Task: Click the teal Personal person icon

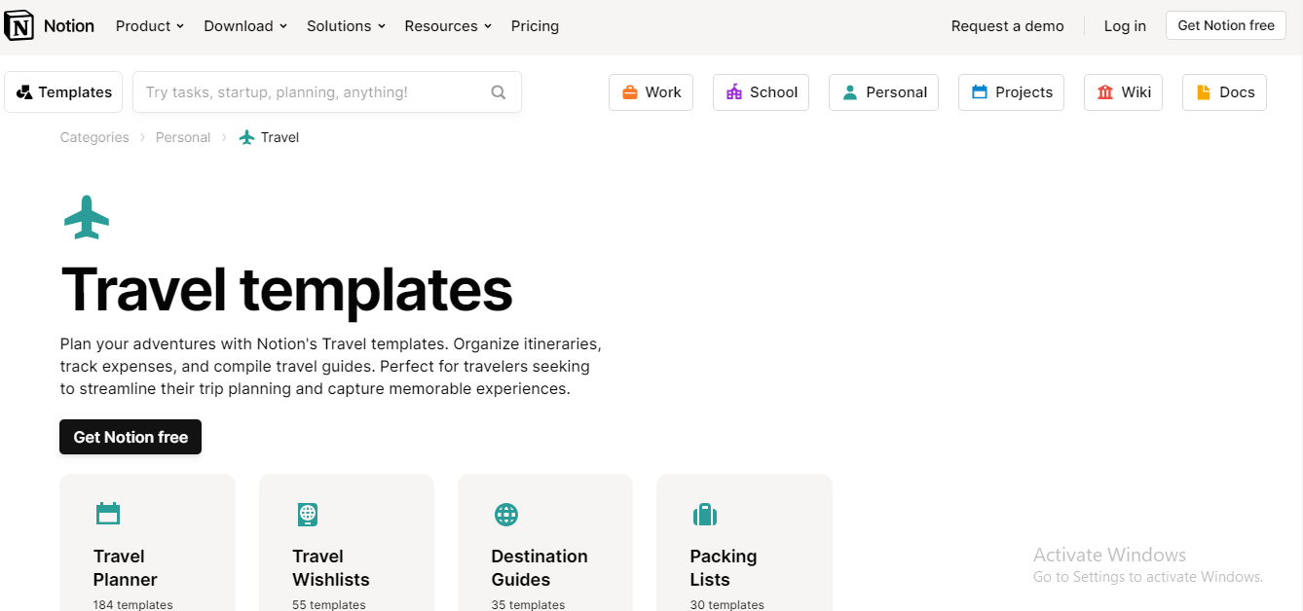Action: tap(850, 92)
